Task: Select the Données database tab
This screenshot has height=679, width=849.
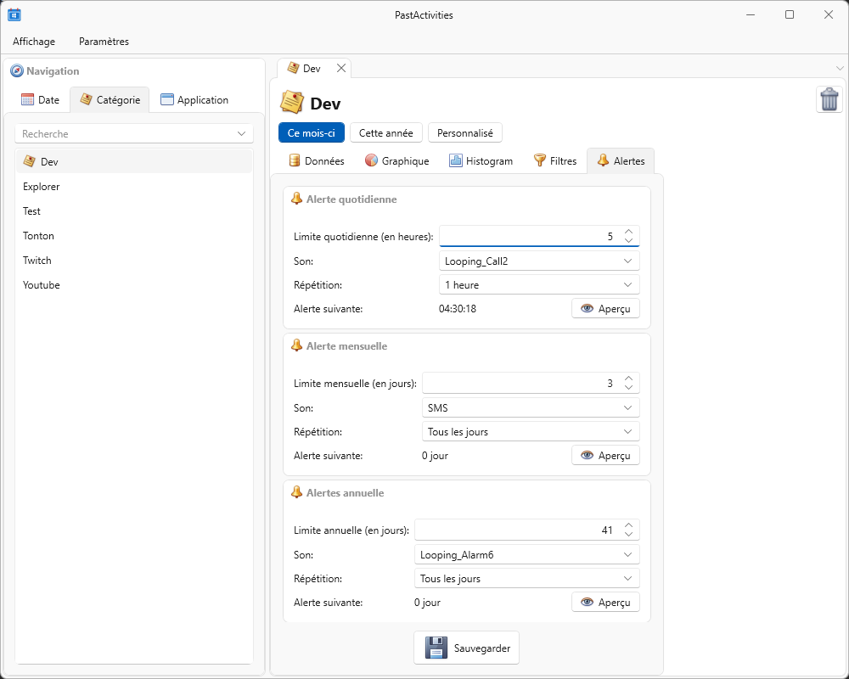Action: [317, 160]
